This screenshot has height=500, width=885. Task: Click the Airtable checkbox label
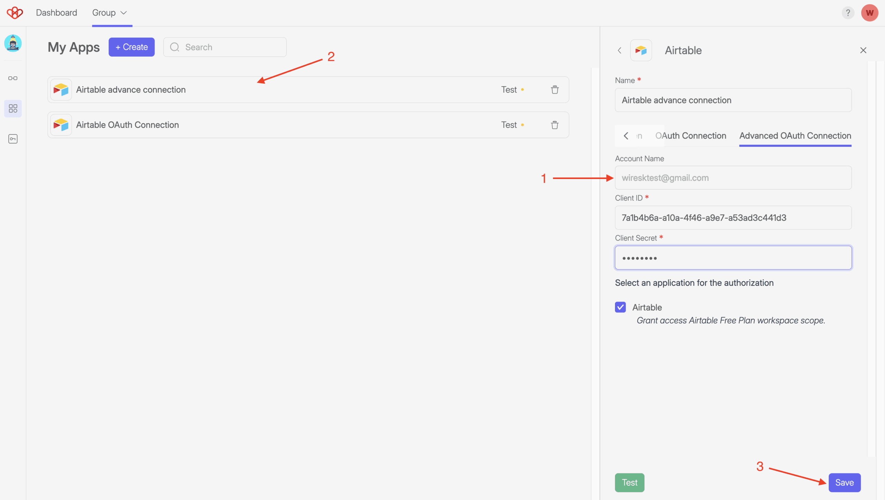(x=647, y=307)
